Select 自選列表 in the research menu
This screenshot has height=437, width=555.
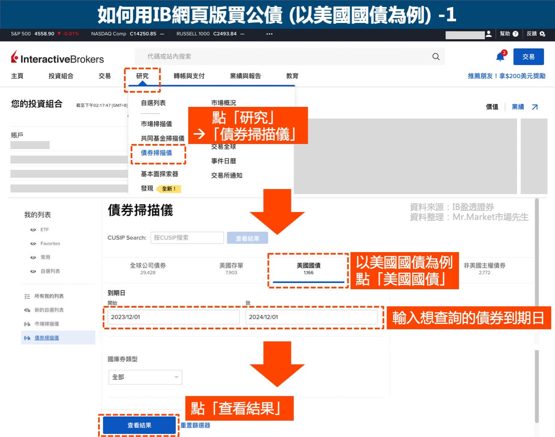[x=153, y=103]
